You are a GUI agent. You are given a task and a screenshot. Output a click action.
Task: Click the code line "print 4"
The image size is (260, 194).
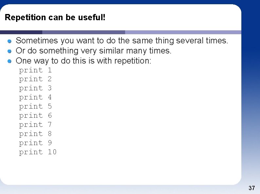[x=35, y=97]
